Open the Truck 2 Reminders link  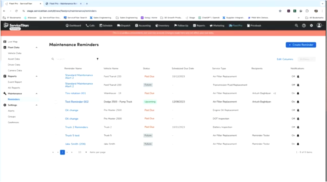[76, 127]
